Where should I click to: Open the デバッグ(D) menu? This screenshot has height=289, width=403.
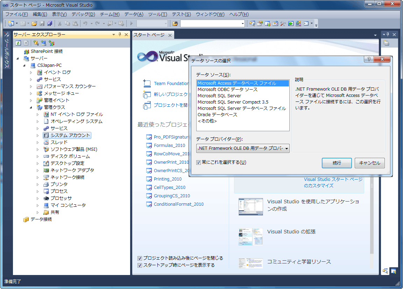coord(83,14)
